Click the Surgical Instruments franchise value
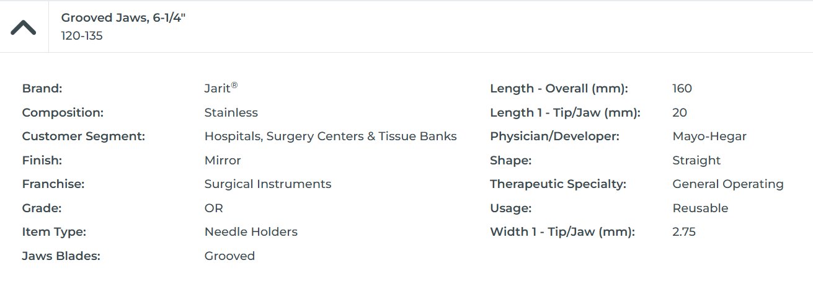This screenshot has width=813, height=291. tap(268, 184)
